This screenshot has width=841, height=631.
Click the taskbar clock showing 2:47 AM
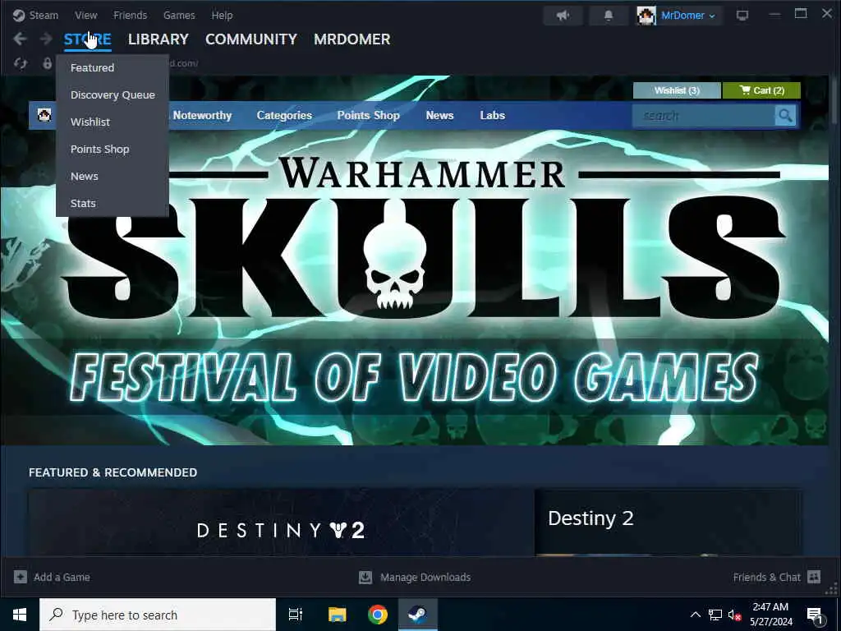point(770,615)
